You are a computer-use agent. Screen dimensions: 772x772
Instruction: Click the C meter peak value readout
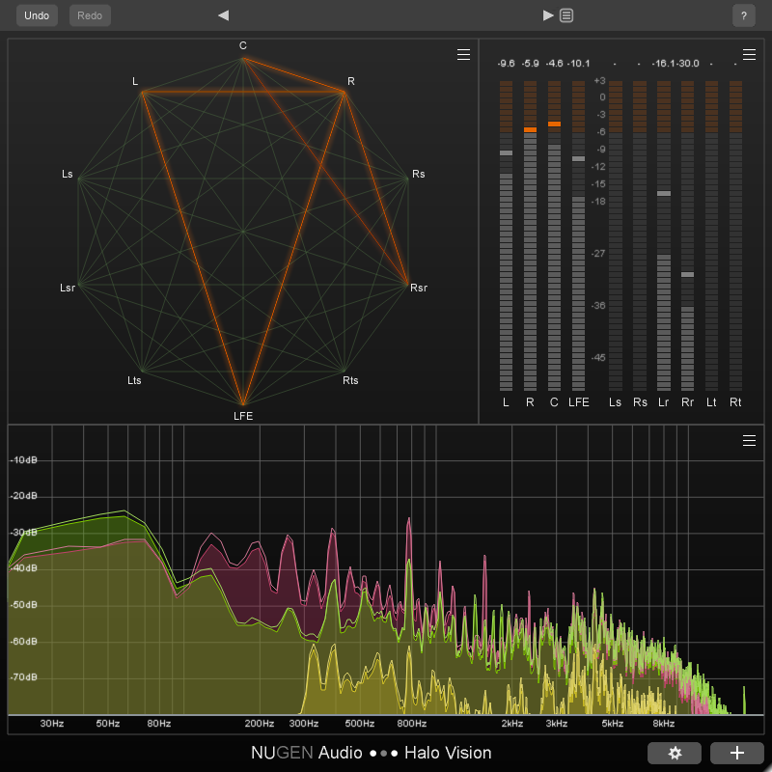tap(554, 64)
